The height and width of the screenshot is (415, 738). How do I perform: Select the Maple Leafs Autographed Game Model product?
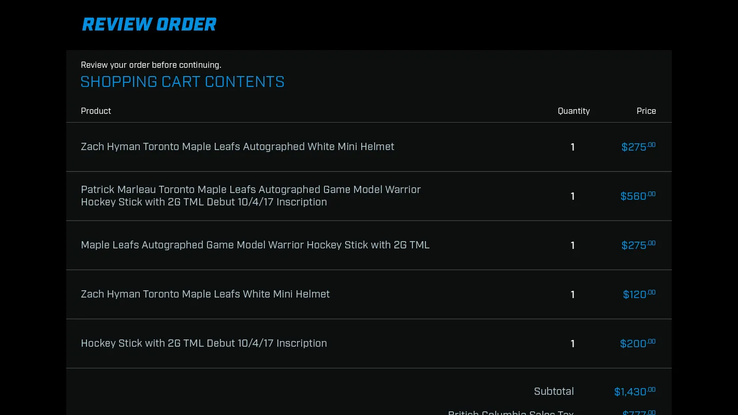click(x=255, y=245)
